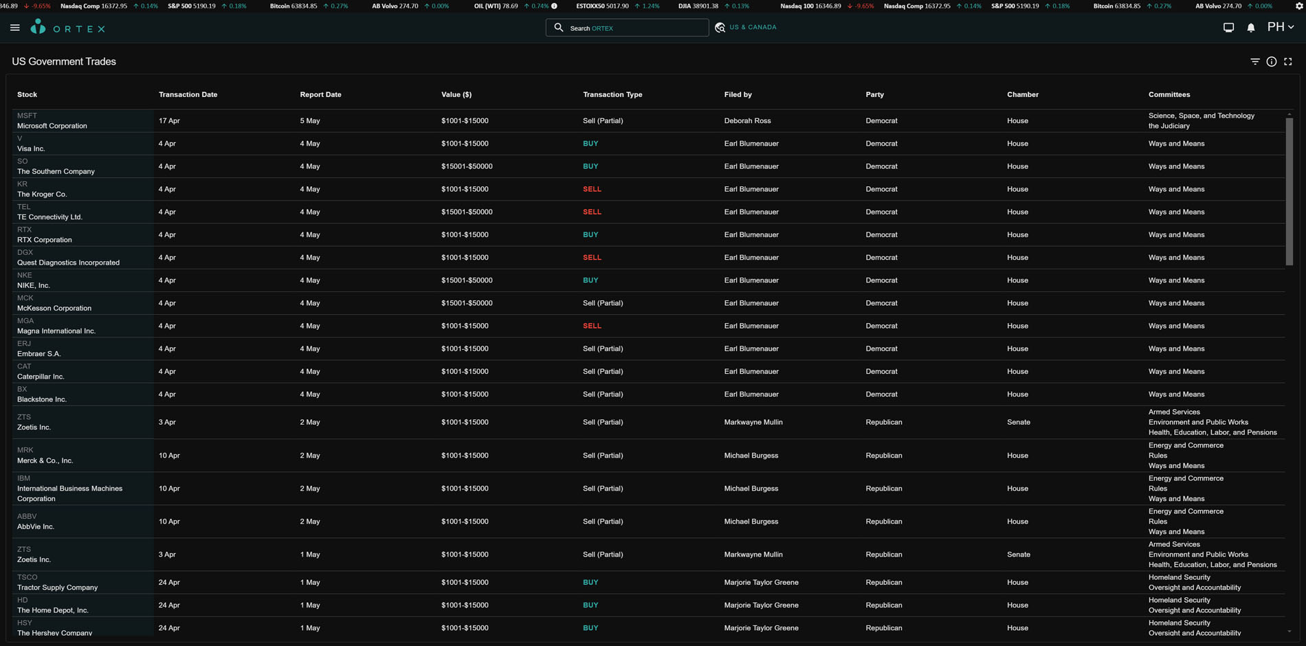
Task: Open notifications bell
Action: 1251,27
